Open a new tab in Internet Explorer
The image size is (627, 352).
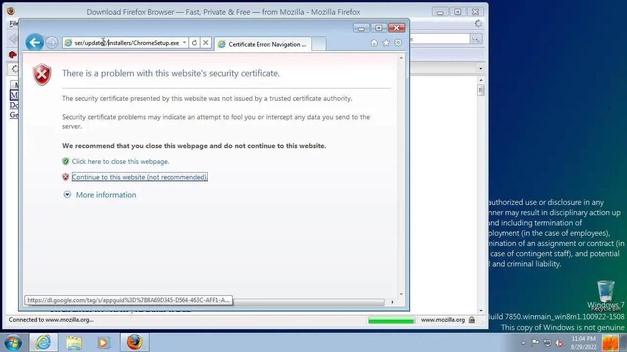pos(318,44)
